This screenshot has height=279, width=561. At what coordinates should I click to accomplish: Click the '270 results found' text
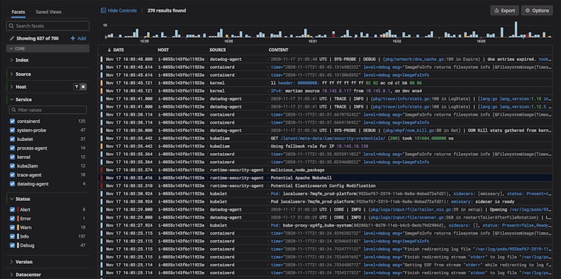(x=167, y=11)
